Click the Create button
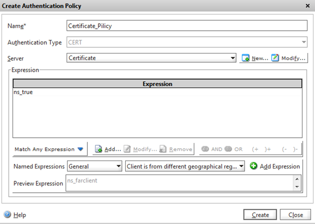Screen dimensions: 315x224 (260, 214)
